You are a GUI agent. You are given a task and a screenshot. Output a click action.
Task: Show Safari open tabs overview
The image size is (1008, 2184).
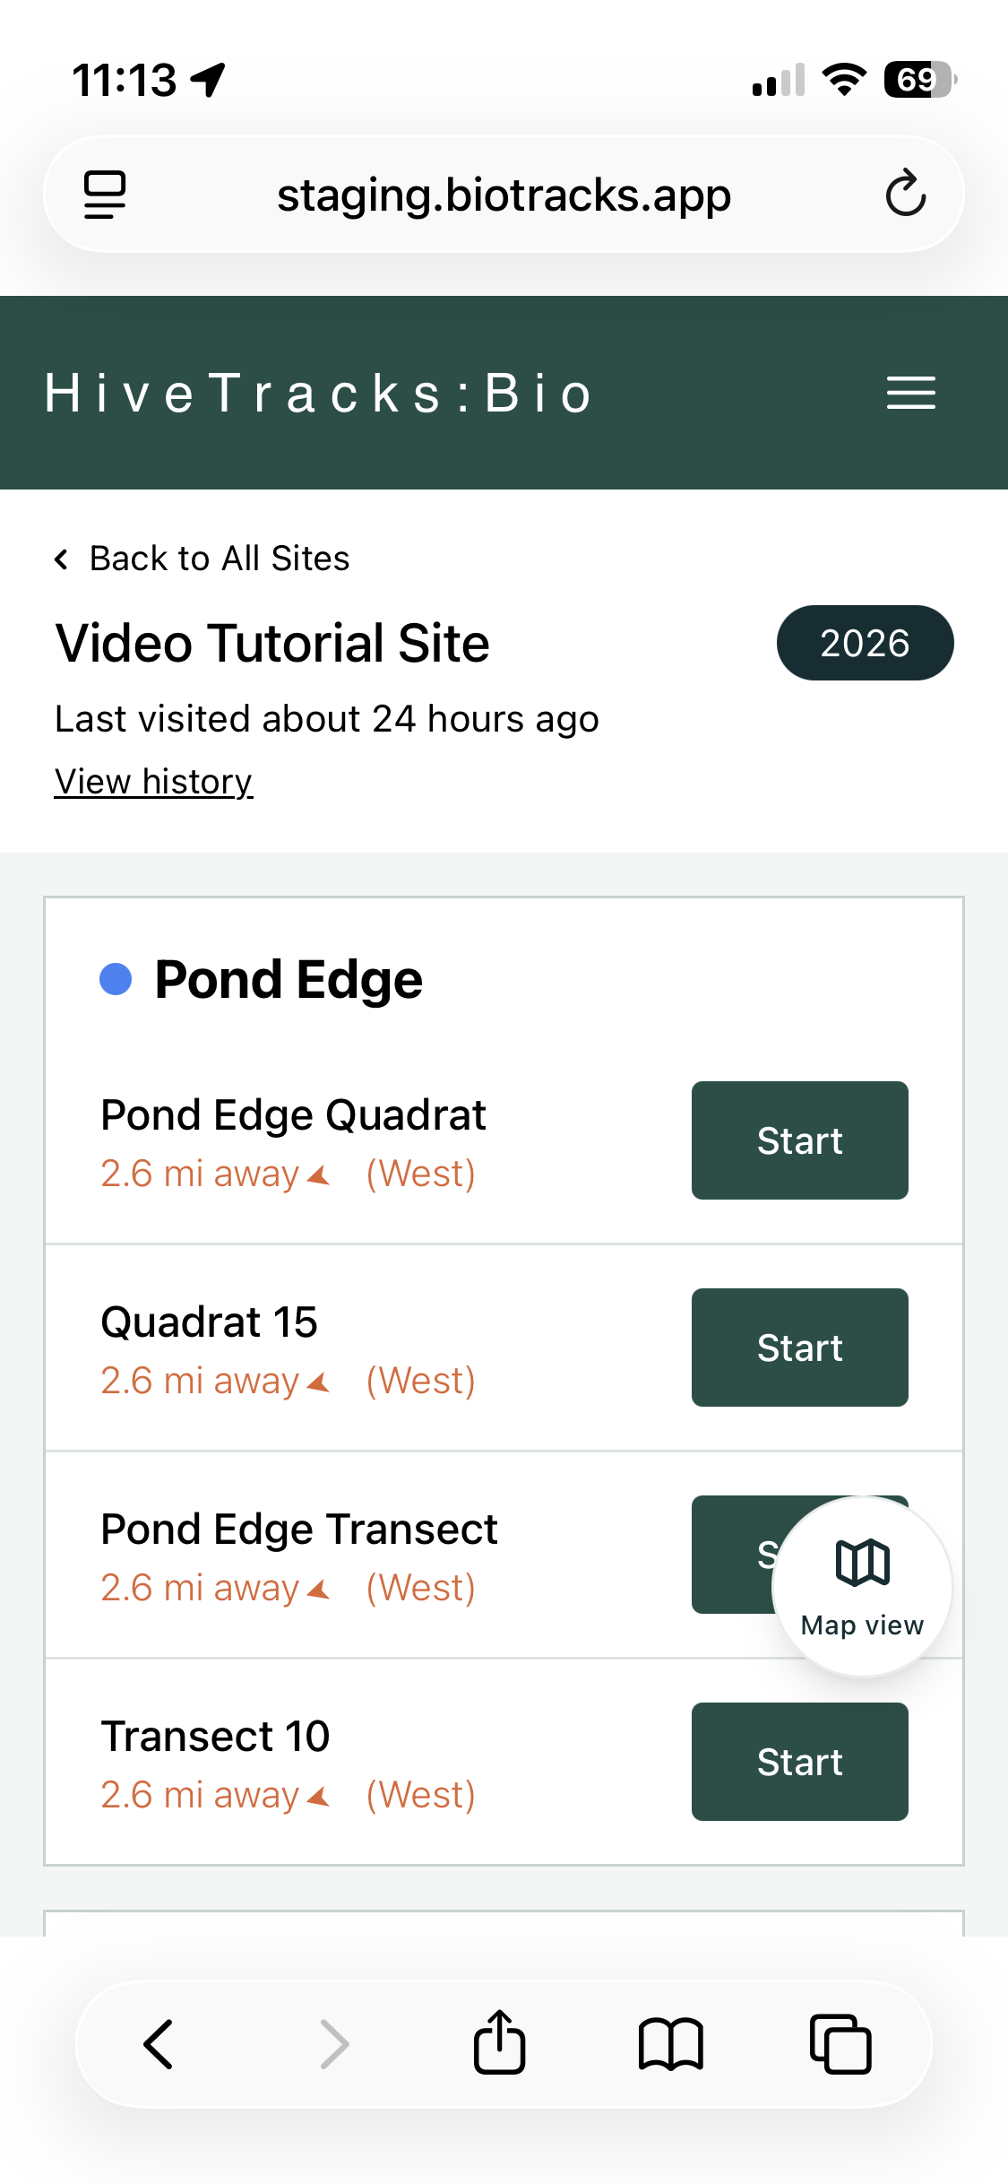pos(840,2043)
